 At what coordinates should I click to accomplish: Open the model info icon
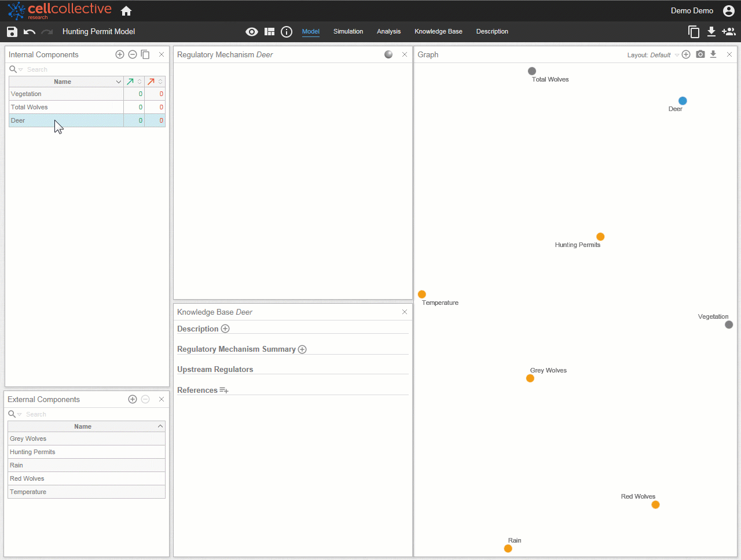(x=287, y=32)
